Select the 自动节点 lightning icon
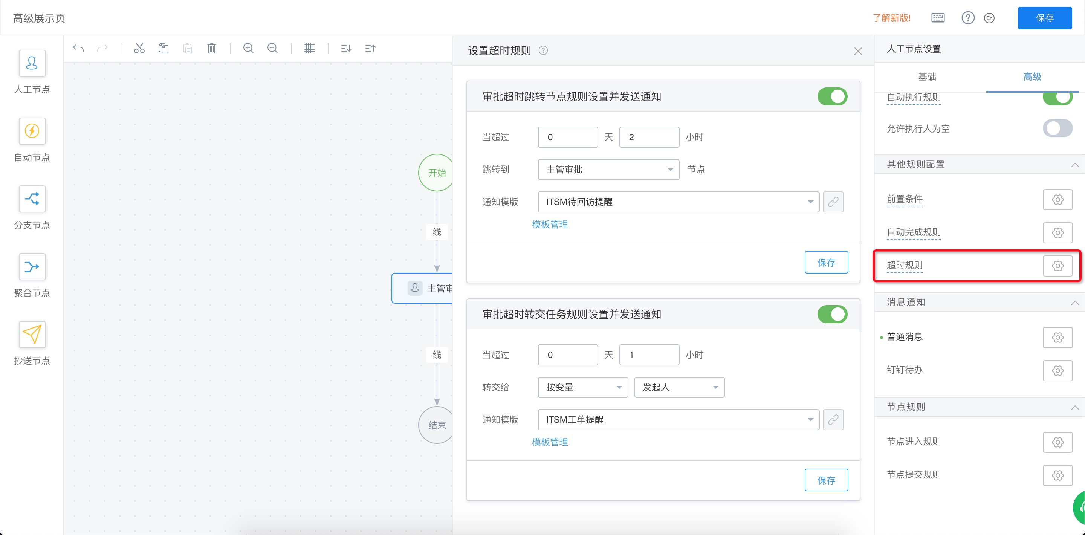The width and height of the screenshot is (1085, 535). tap(32, 131)
